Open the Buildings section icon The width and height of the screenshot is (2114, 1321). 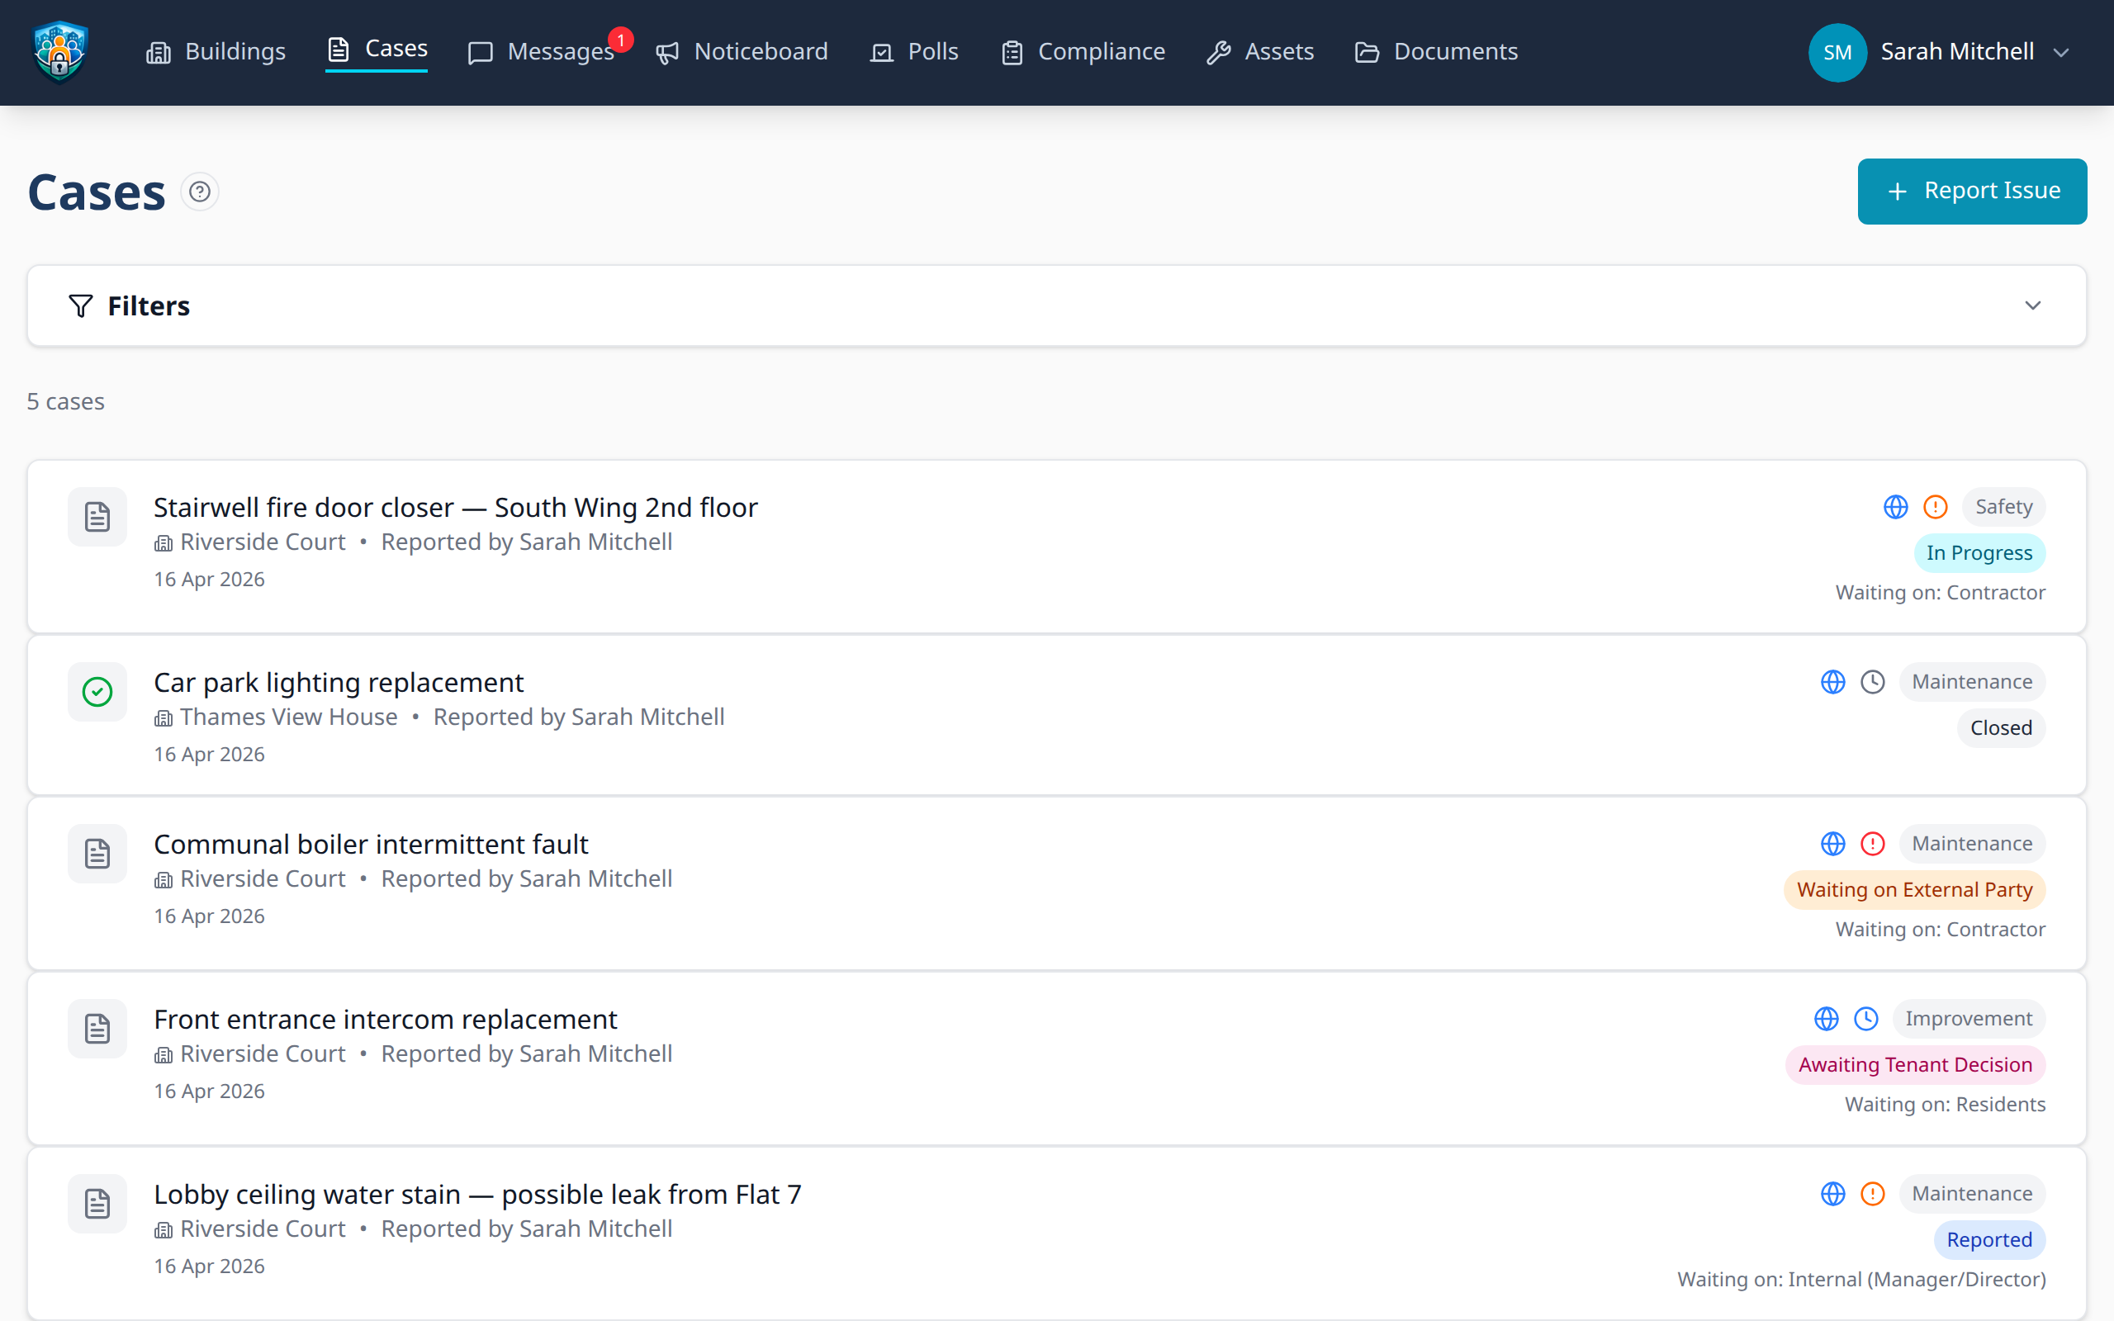pos(158,51)
